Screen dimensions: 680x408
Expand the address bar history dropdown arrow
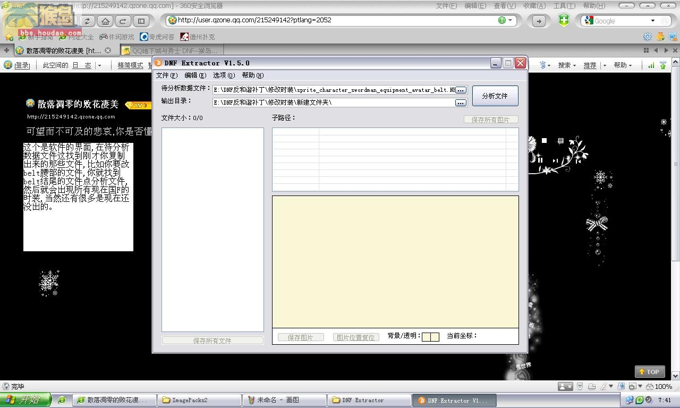click(511, 20)
